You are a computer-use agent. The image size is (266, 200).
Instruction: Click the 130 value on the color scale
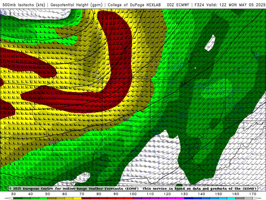click(185, 194)
